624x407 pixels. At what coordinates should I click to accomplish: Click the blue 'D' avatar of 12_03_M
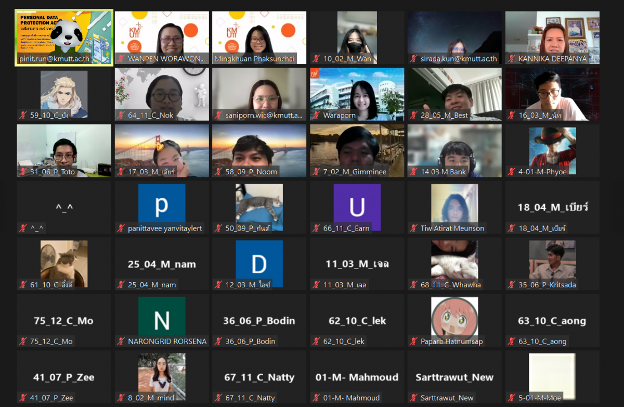point(259,264)
